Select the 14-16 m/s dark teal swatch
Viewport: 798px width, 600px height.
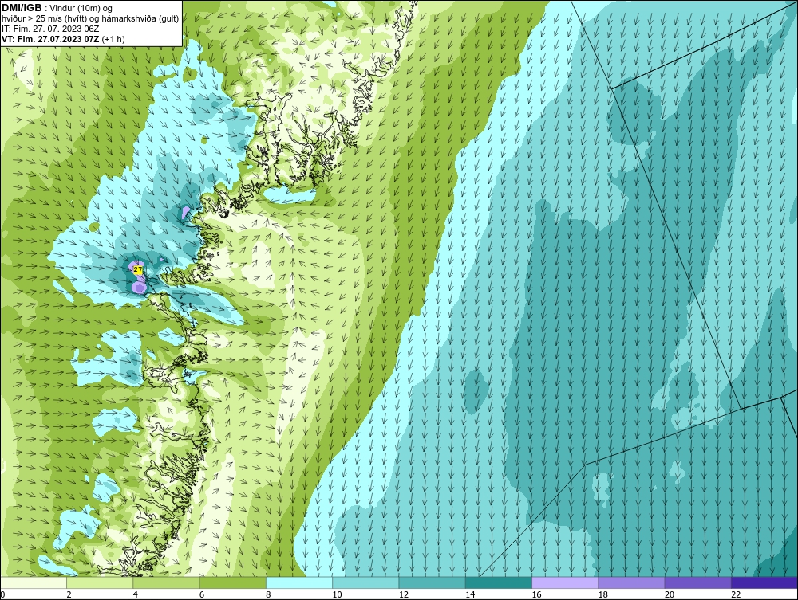[498, 582]
